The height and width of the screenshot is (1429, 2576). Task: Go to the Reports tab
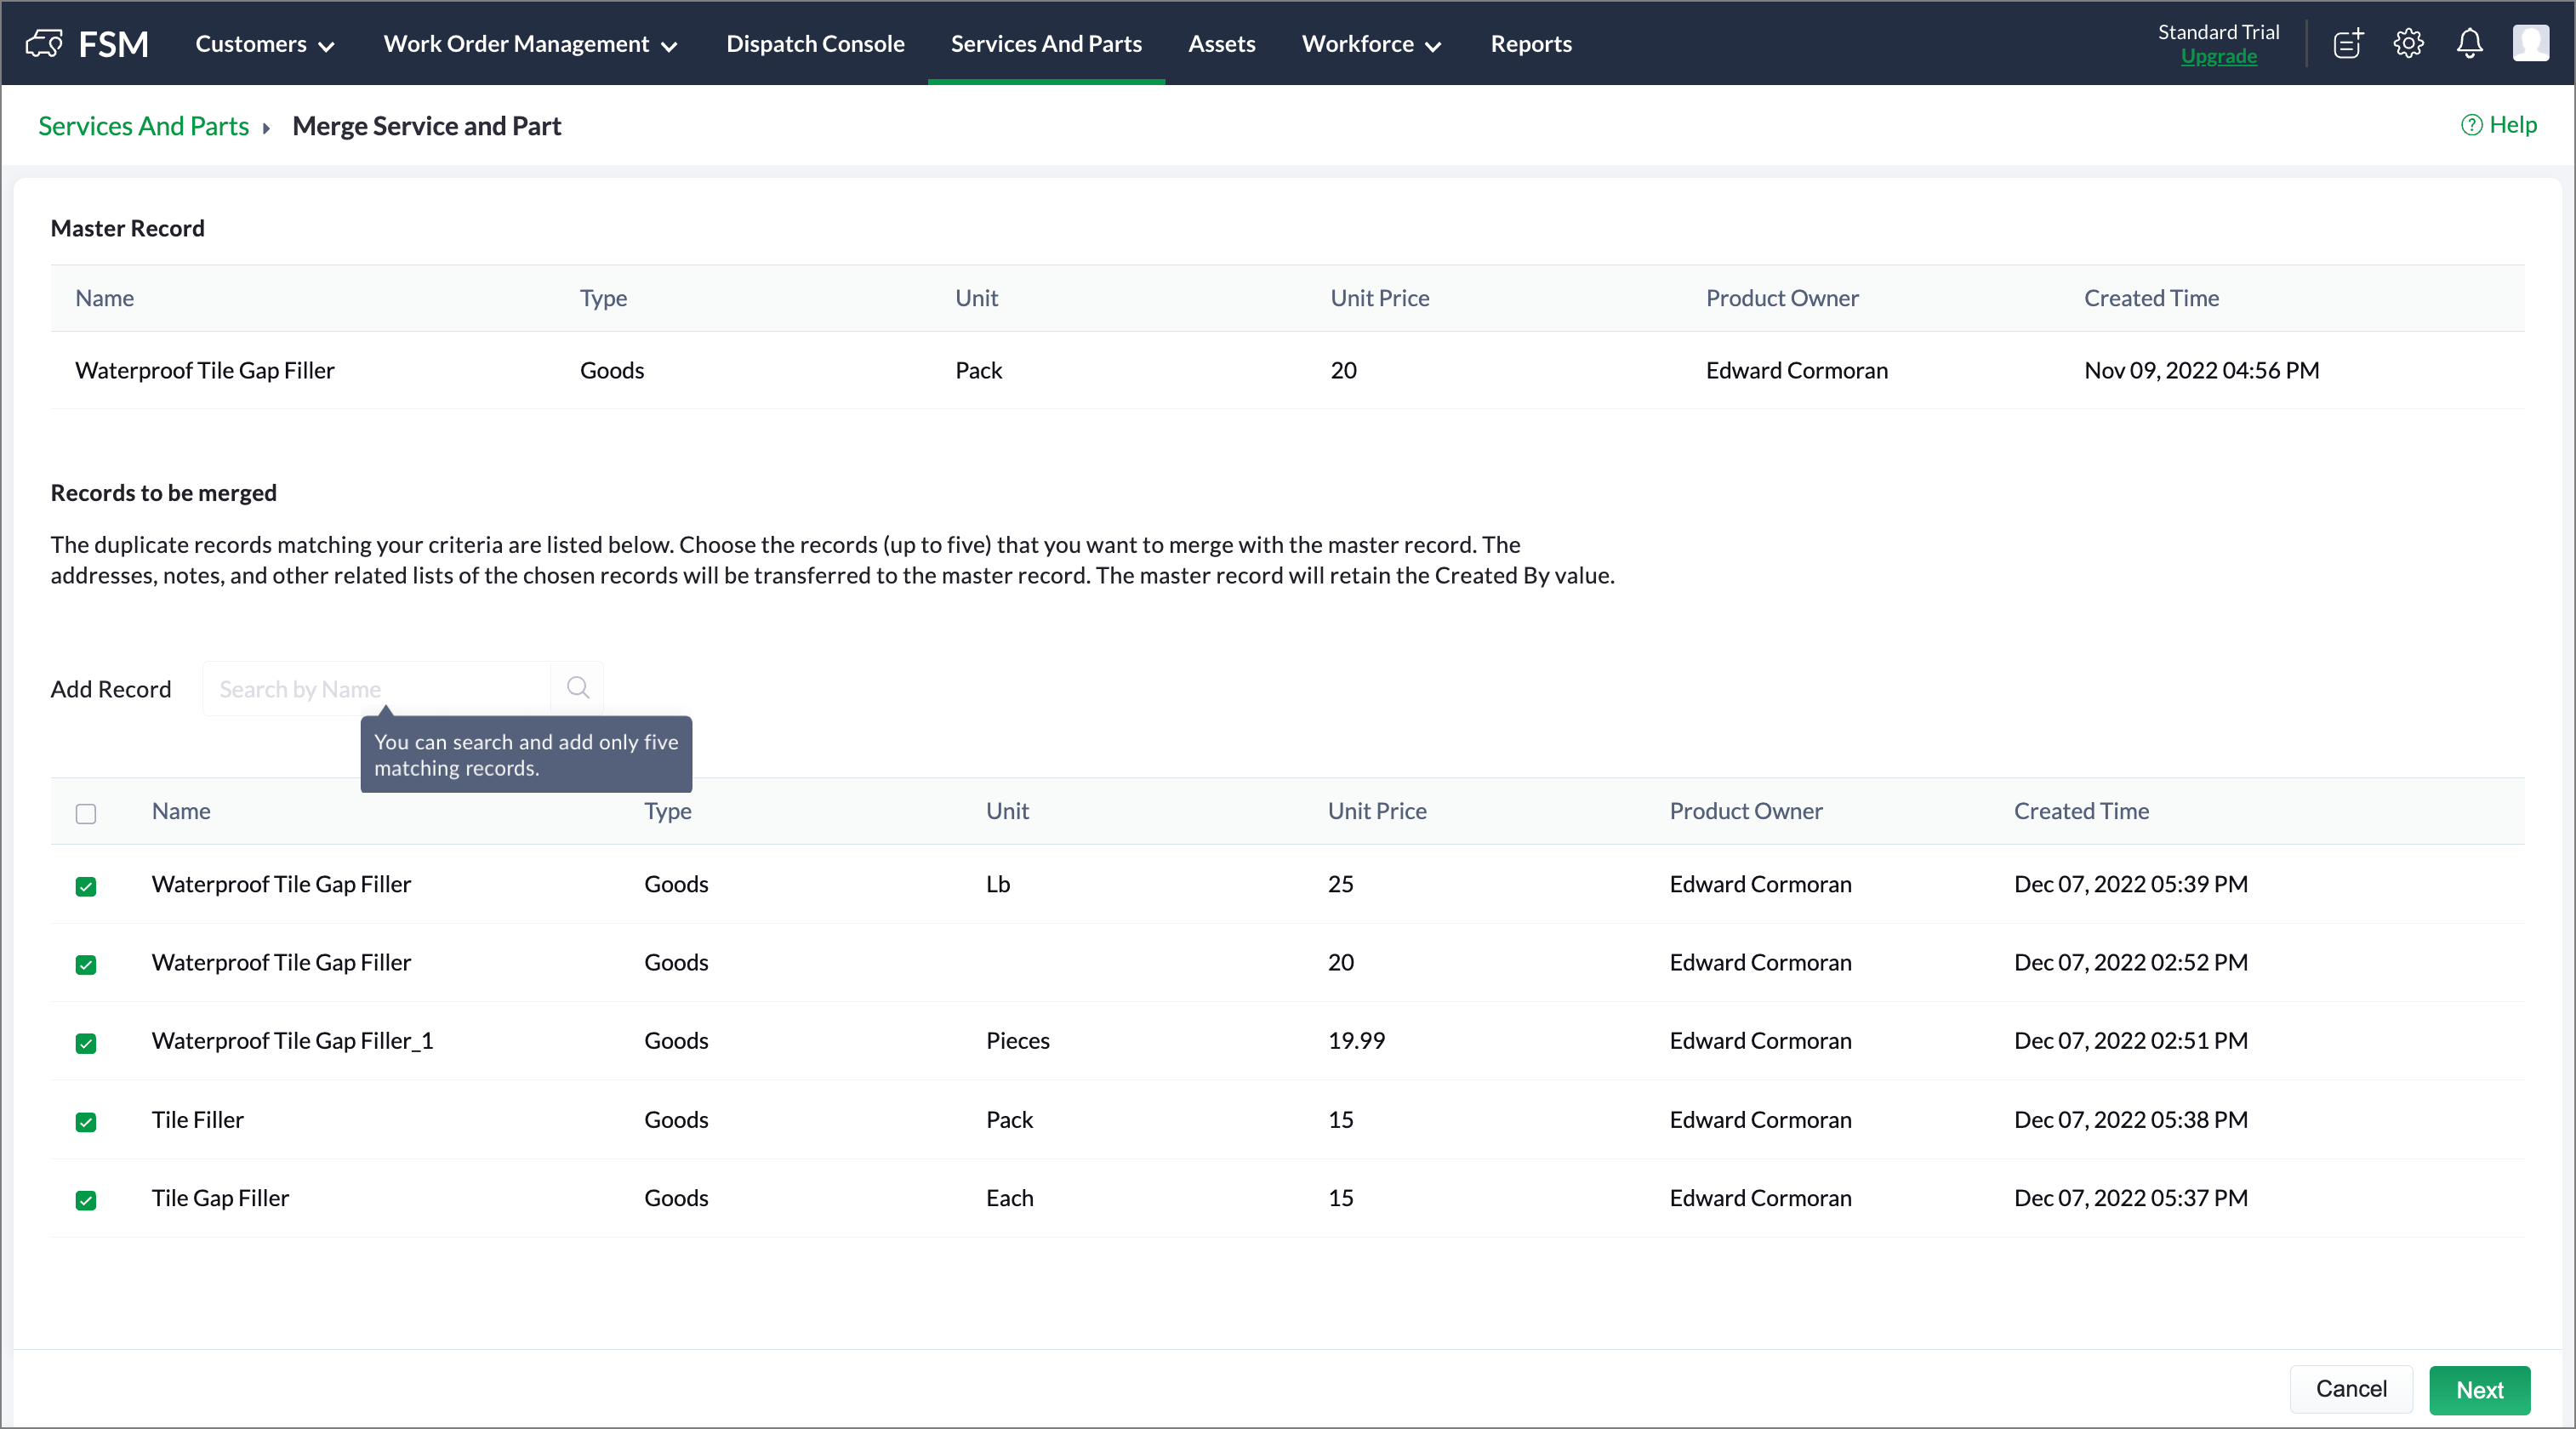1530,44
